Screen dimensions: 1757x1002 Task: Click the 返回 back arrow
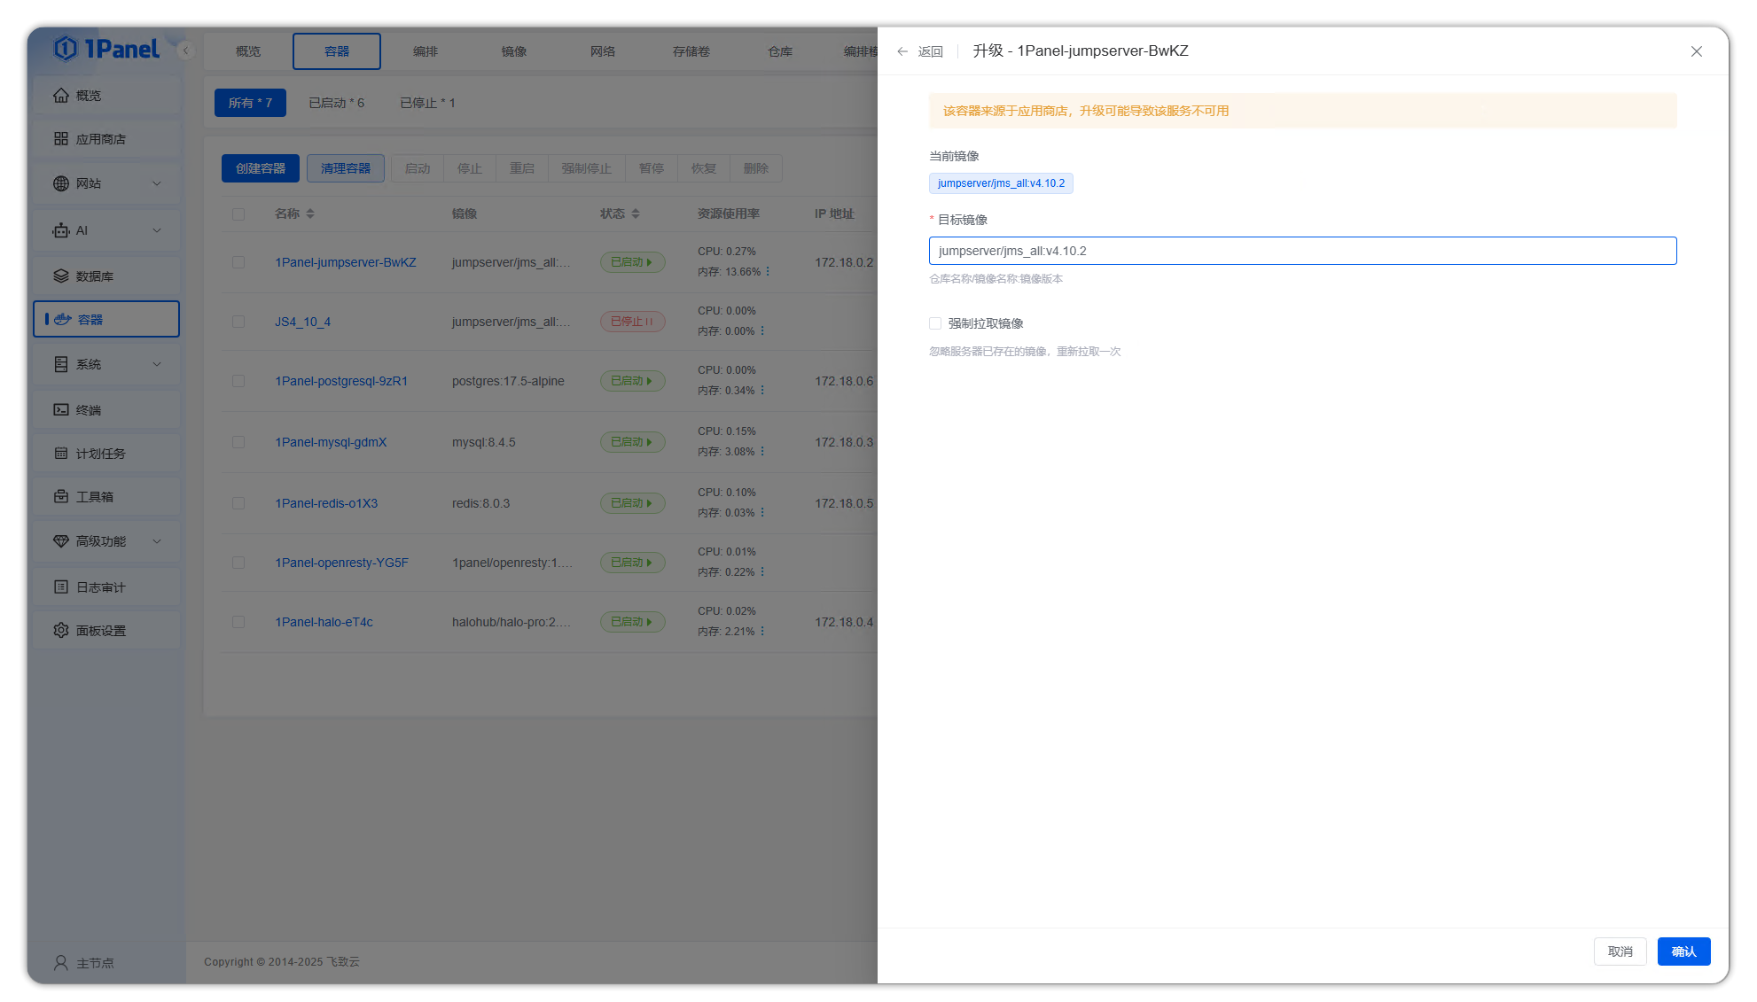point(902,51)
